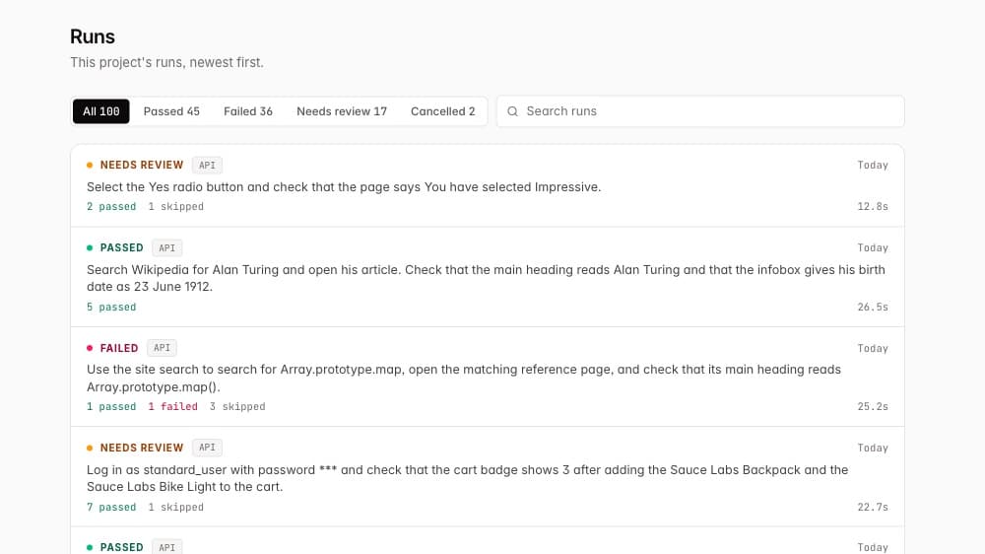Click the 12.8s duration value
The width and height of the screenshot is (985, 554).
[x=873, y=206]
